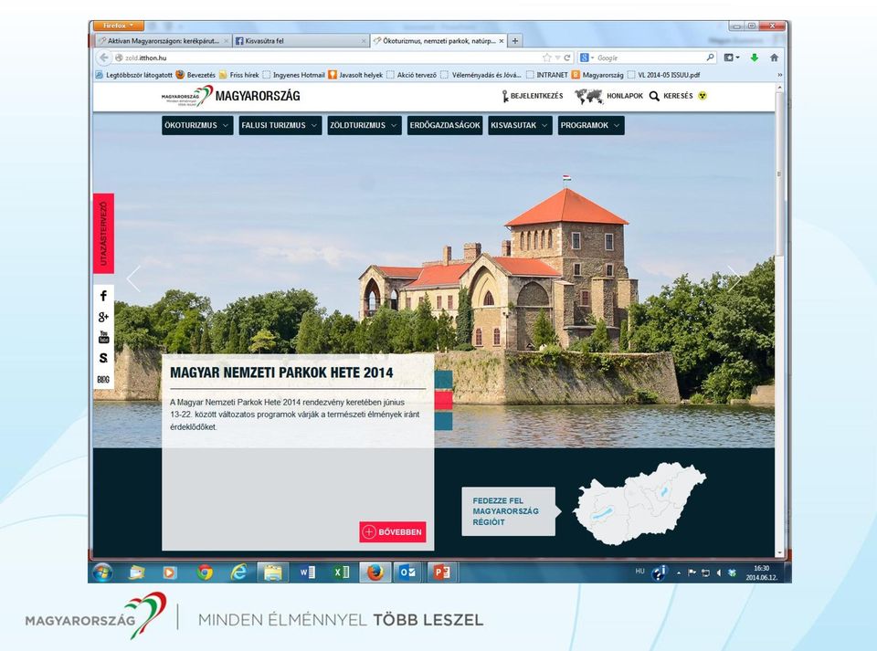The width and height of the screenshot is (877, 651).
Task: Click the grey Hungary regions map
Action: point(639,503)
